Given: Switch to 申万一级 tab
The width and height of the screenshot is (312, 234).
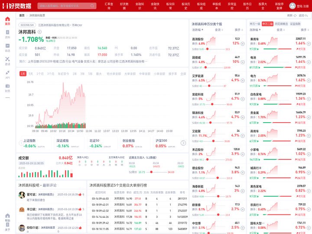Looking at the screenshot, I should pyautogui.click(x=255, y=24).
